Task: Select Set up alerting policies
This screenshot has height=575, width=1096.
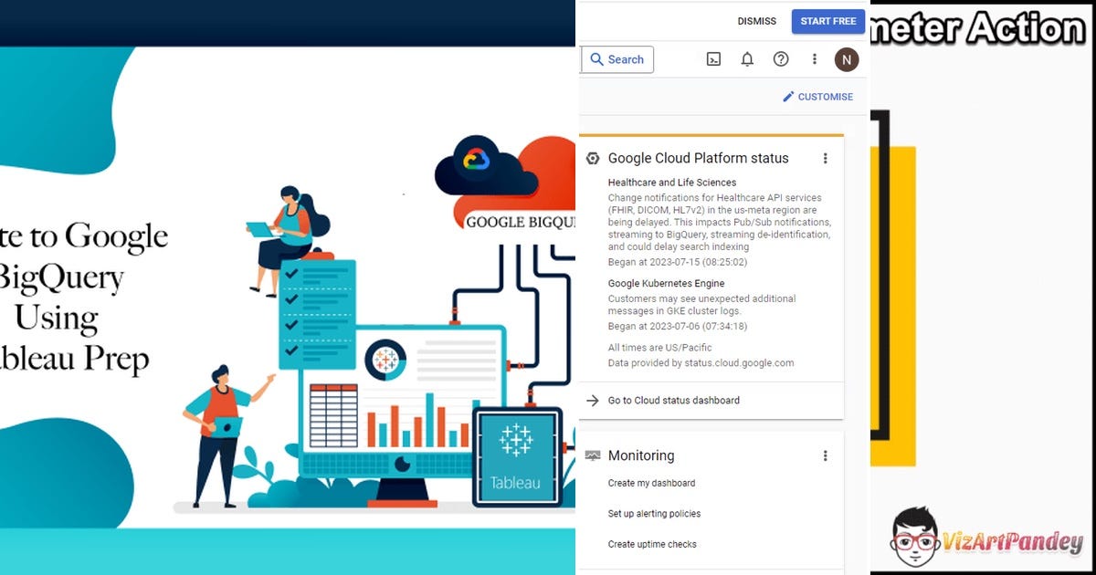Action: (x=654, y=514)
